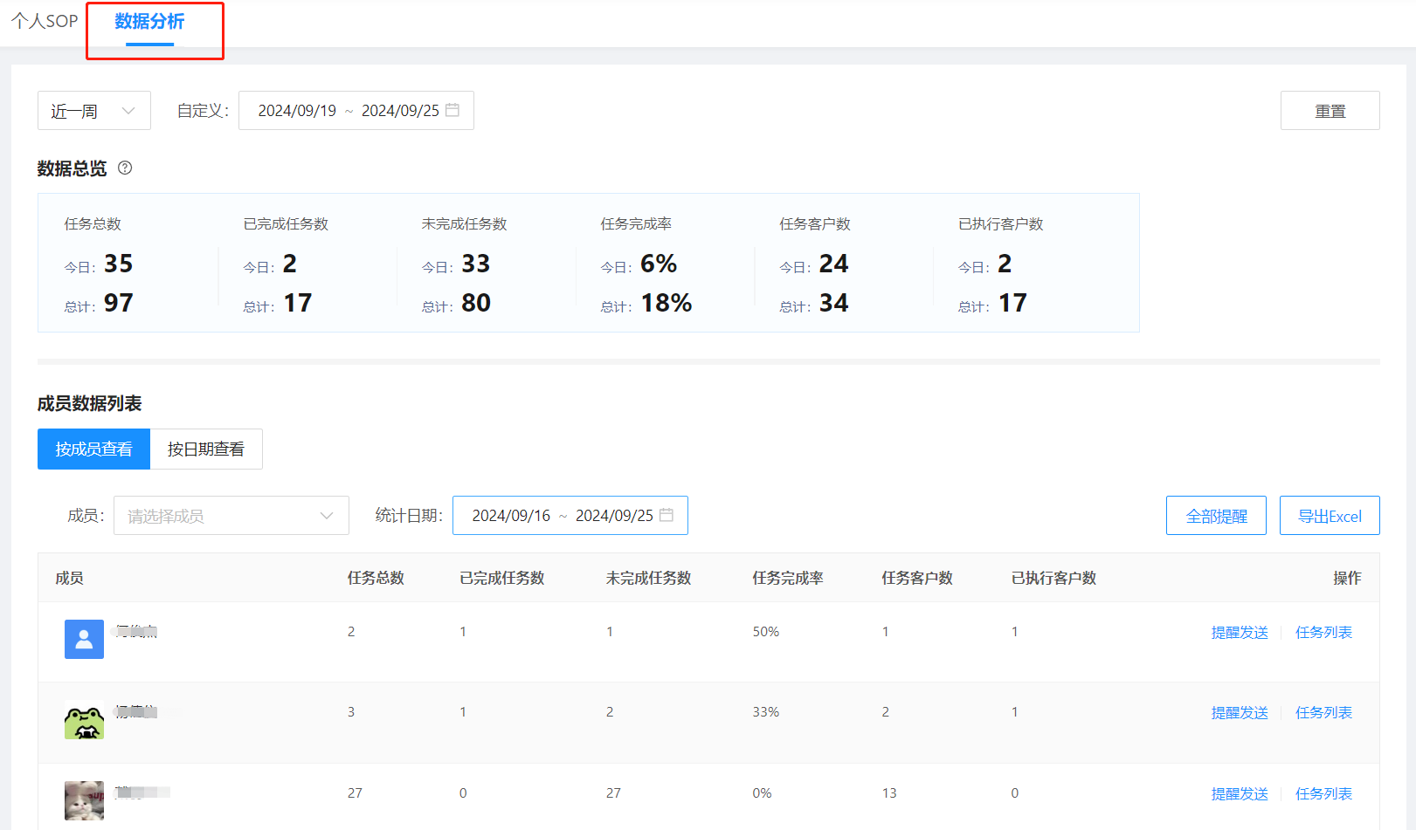
Task: Open calendar icon of custom date range
Action: point(452,110)
